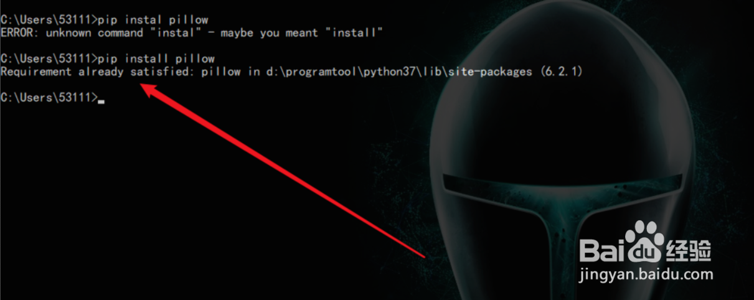
Task: Click the word "pillow" in the output line
Action: pyautogui.click(x=221, y=72)
